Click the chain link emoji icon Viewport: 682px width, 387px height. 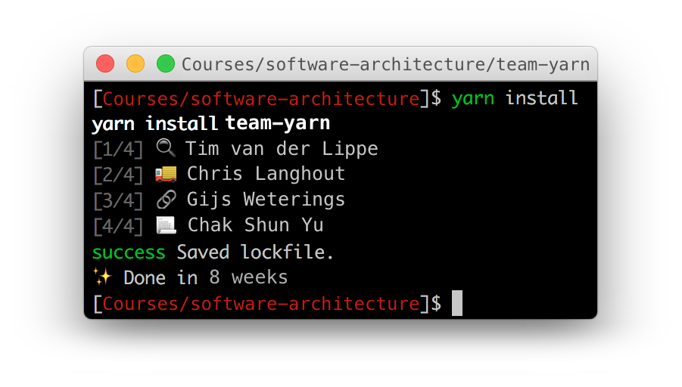[166, 200]
